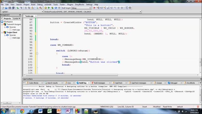Open the DoxyBlocks menu
The width and height of the screenshot is (202, 114).
click(80, 4)
